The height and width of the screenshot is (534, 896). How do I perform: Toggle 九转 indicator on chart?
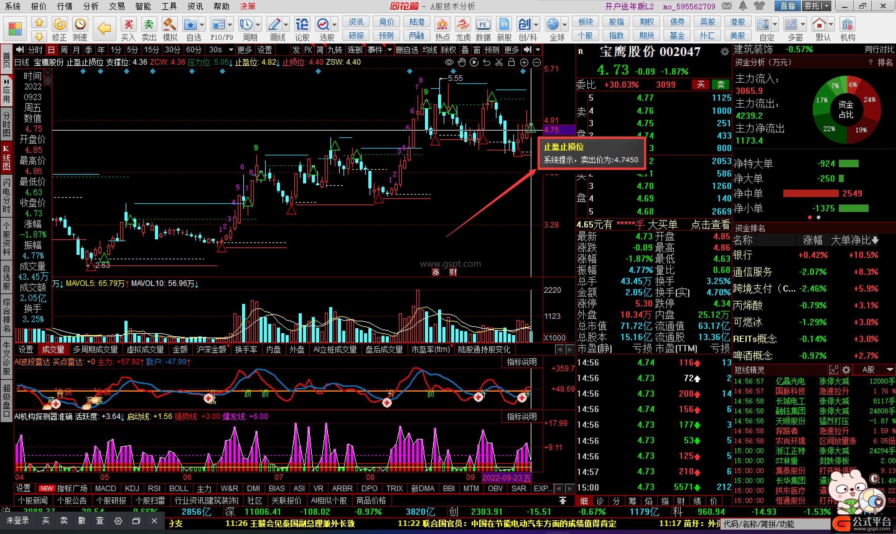click(335, 50)
